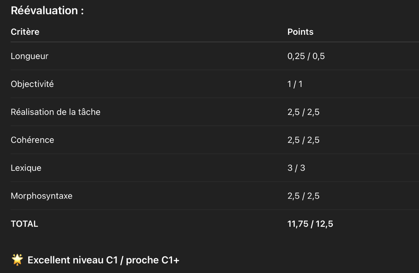The image size is (419, 273).
Task: Select the Objectivité row label
Action: click(32, 84)
